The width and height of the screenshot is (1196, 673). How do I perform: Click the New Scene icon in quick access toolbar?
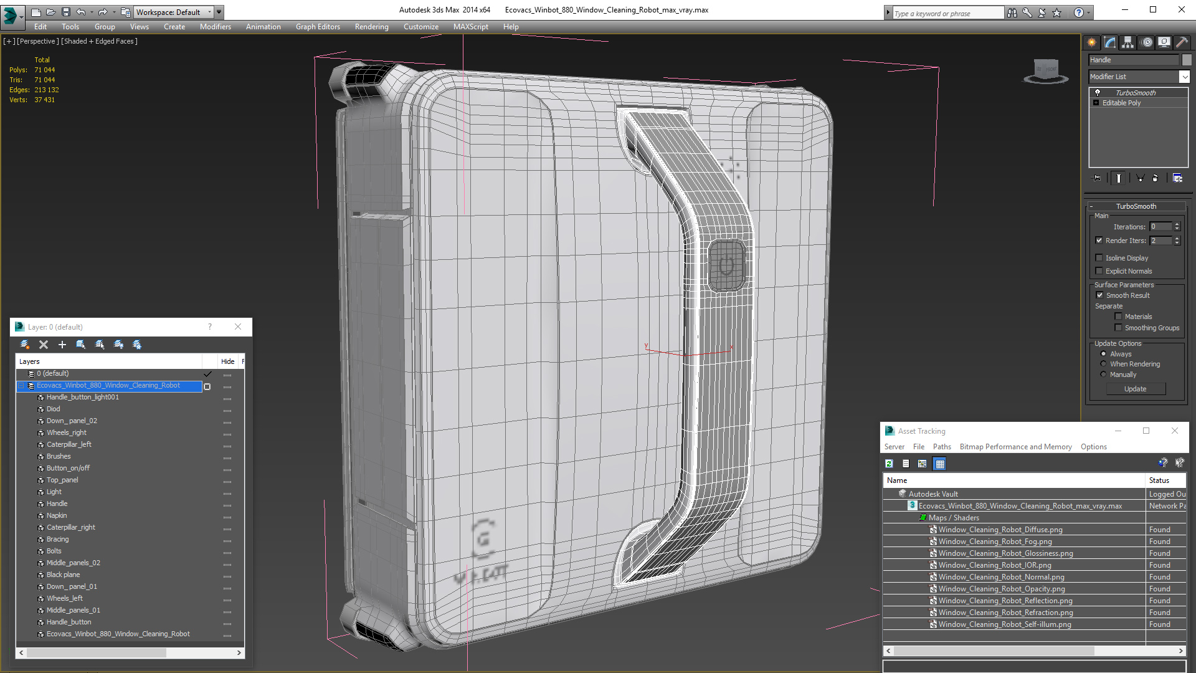point(36,12)
